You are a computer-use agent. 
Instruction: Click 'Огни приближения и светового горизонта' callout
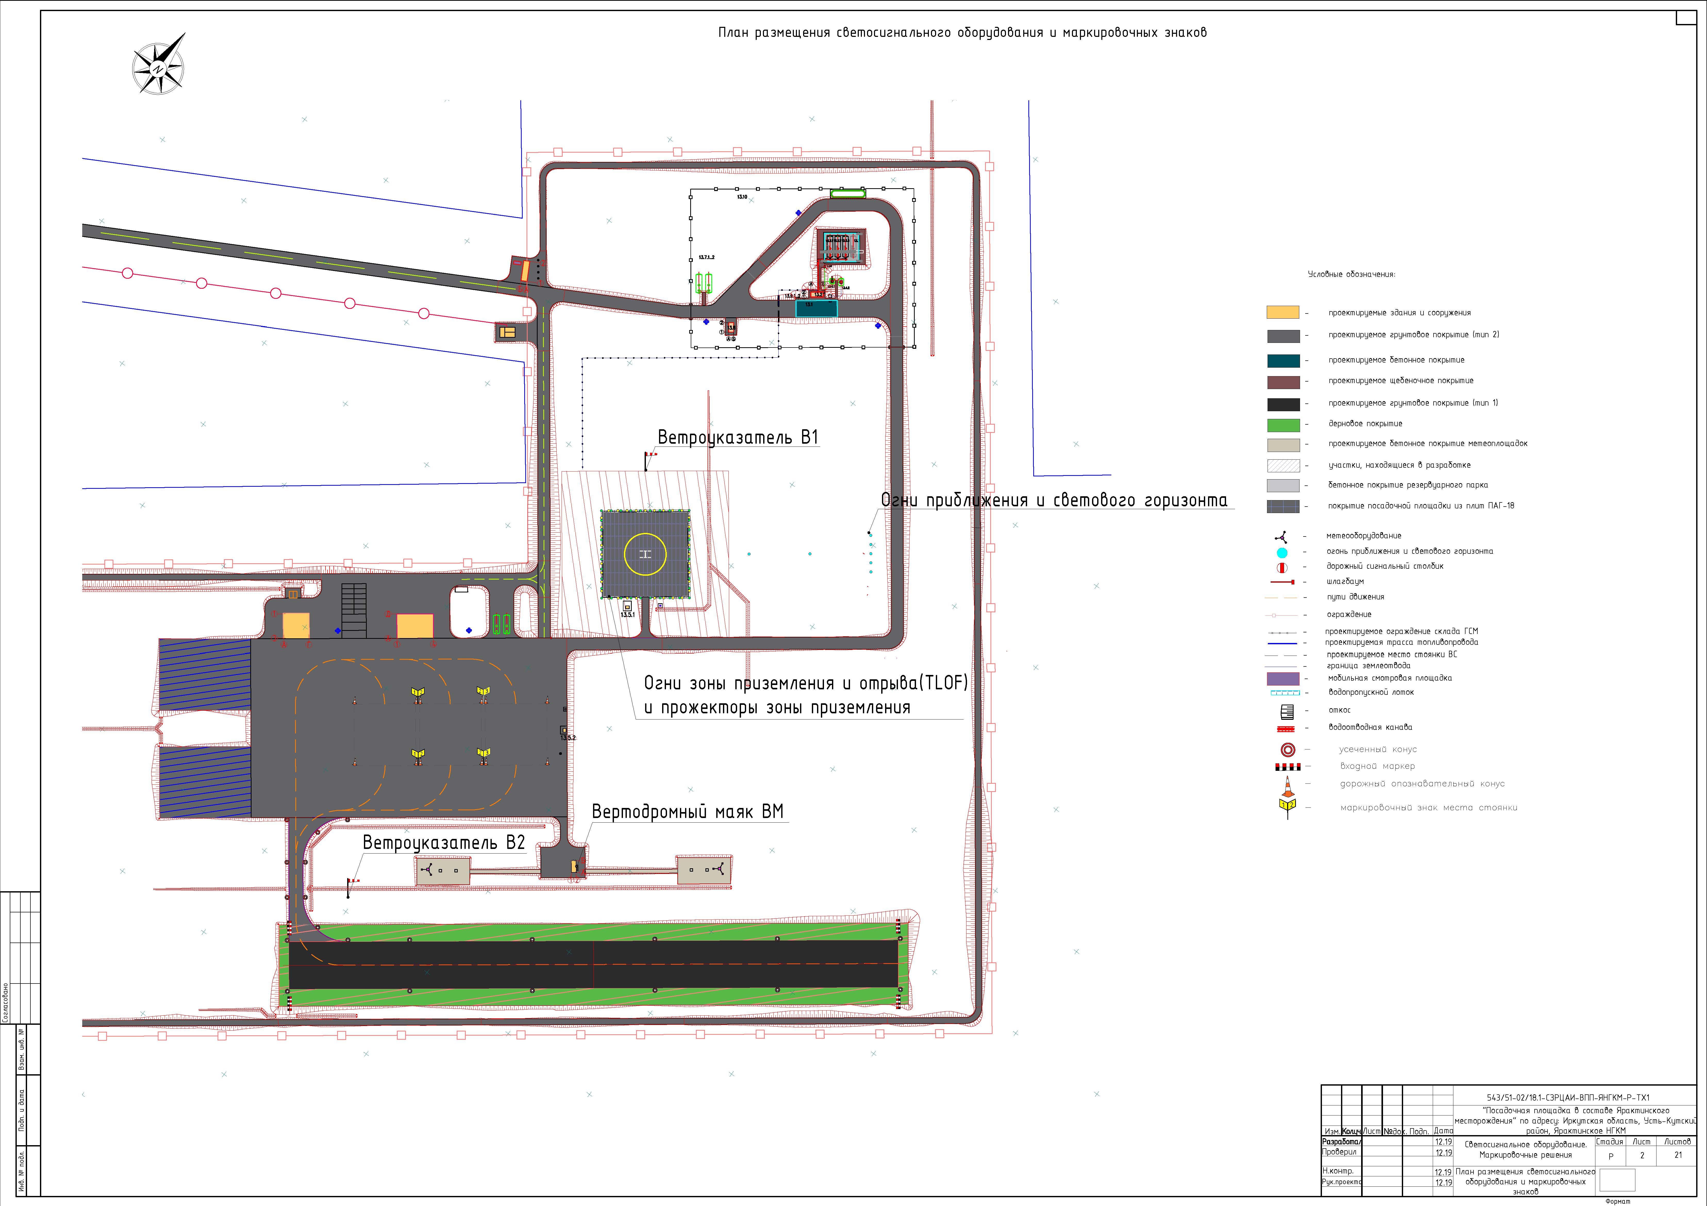pos(1054,500)
